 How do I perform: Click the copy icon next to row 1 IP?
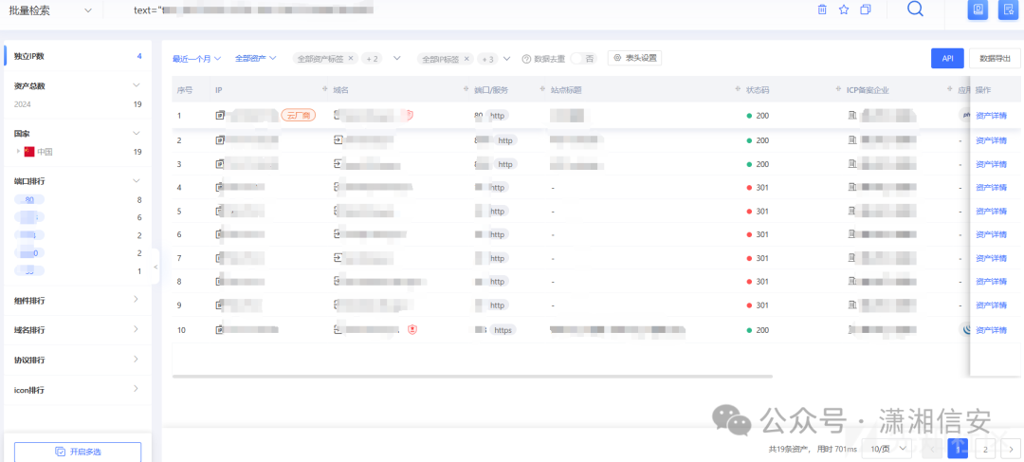pos(220,116)
